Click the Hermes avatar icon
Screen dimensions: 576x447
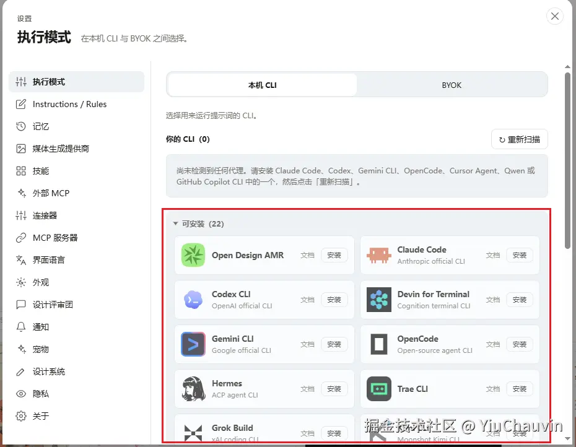(193, 389)
